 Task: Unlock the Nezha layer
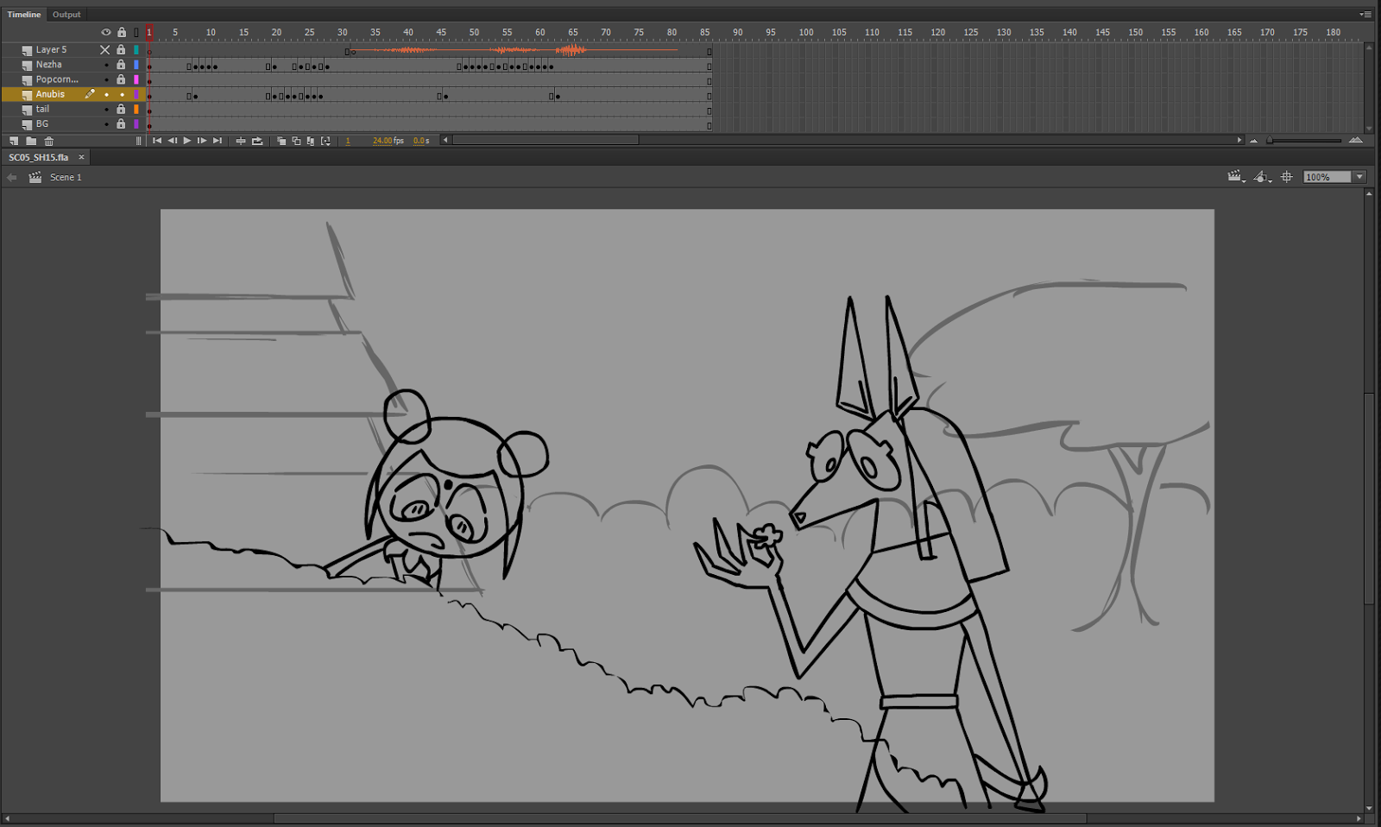coord(122,65)
